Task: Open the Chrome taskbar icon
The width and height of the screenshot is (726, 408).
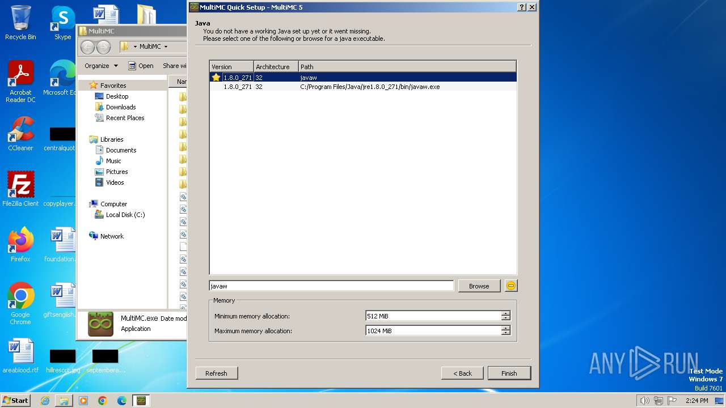Action: click(103, 401)
